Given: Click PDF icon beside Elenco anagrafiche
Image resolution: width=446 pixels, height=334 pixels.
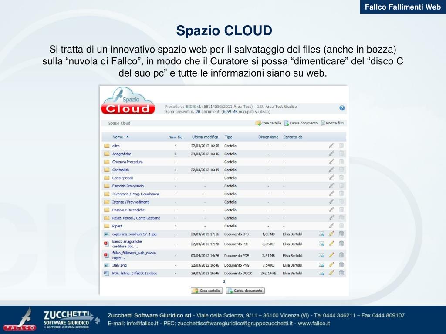Looking at the screenshot, I should click(106, 244).
